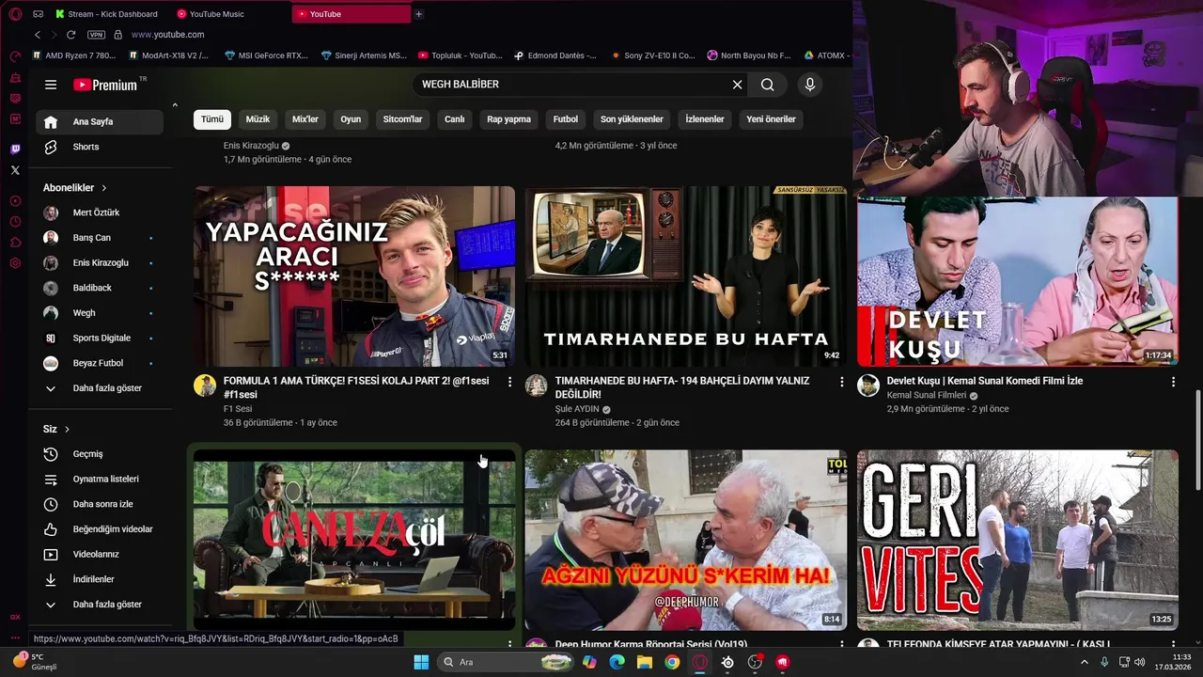Select the Yeni öneriler filter chip
Screen dimensions: 1203x677
click(x=771, y=119)
